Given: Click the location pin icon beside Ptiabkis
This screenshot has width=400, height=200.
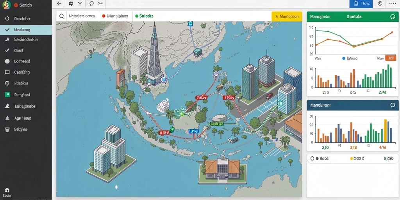Looking at the screenshot, I should 7,83.
